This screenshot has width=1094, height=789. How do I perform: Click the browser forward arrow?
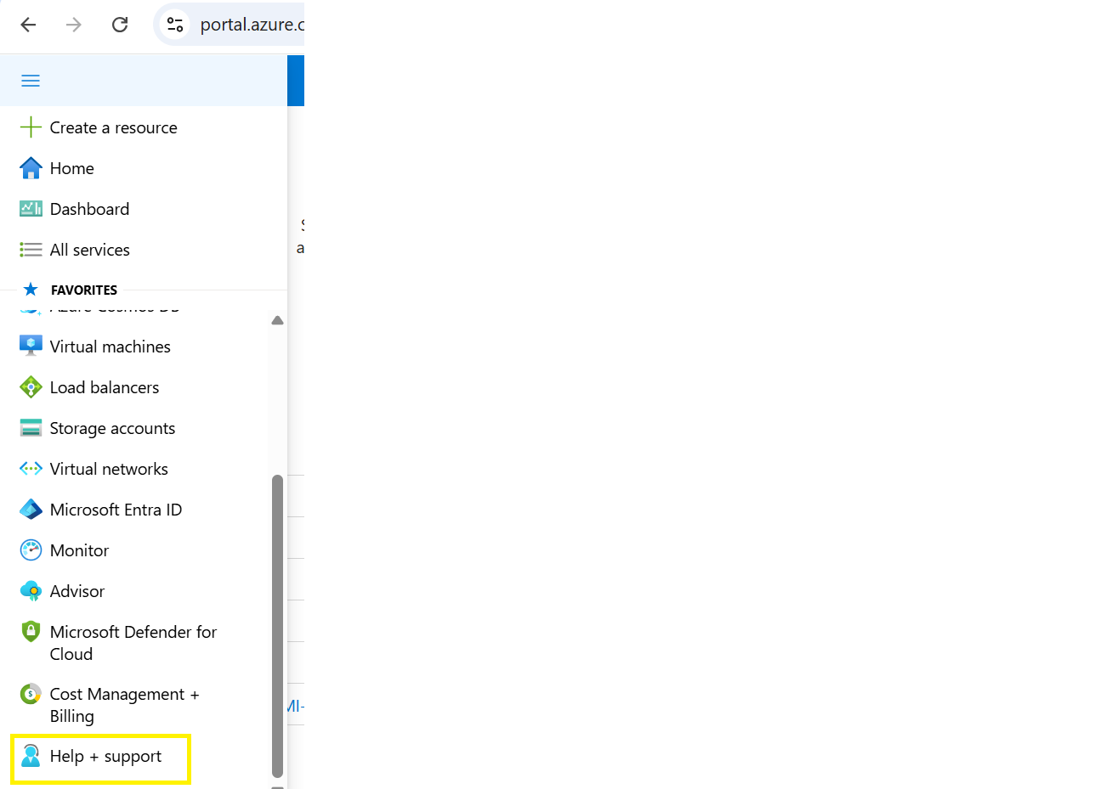tap(74, 25)
